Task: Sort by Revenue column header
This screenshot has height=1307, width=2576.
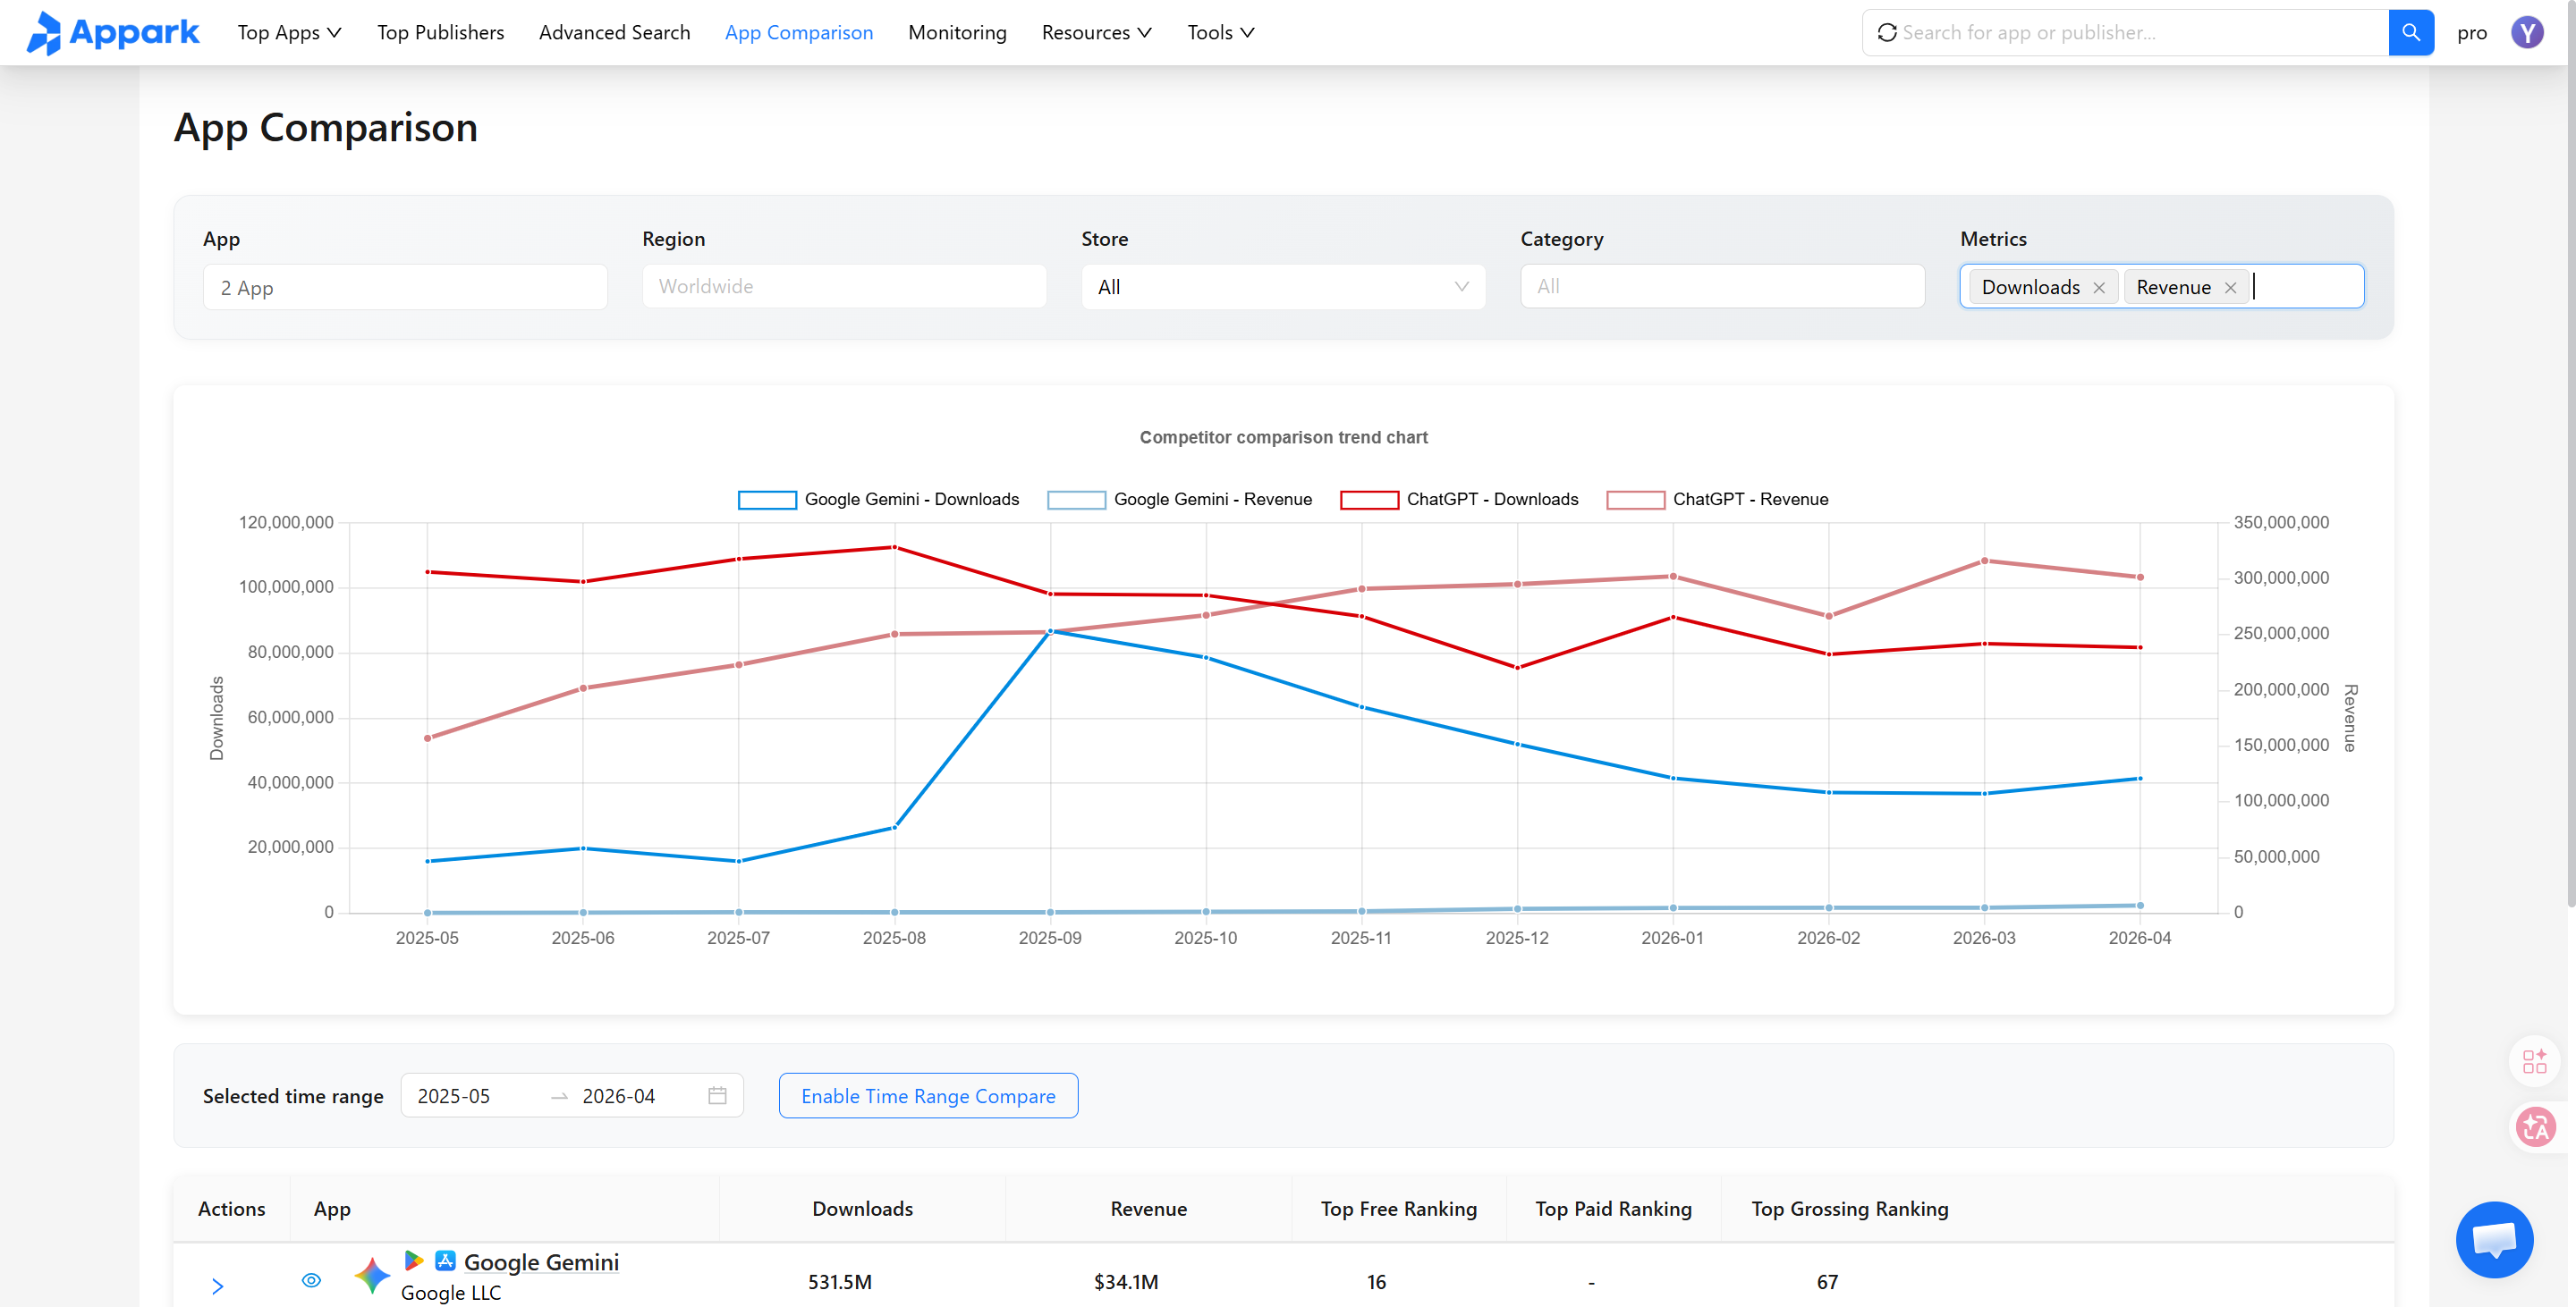Action: click(x=1148, y=1208)
